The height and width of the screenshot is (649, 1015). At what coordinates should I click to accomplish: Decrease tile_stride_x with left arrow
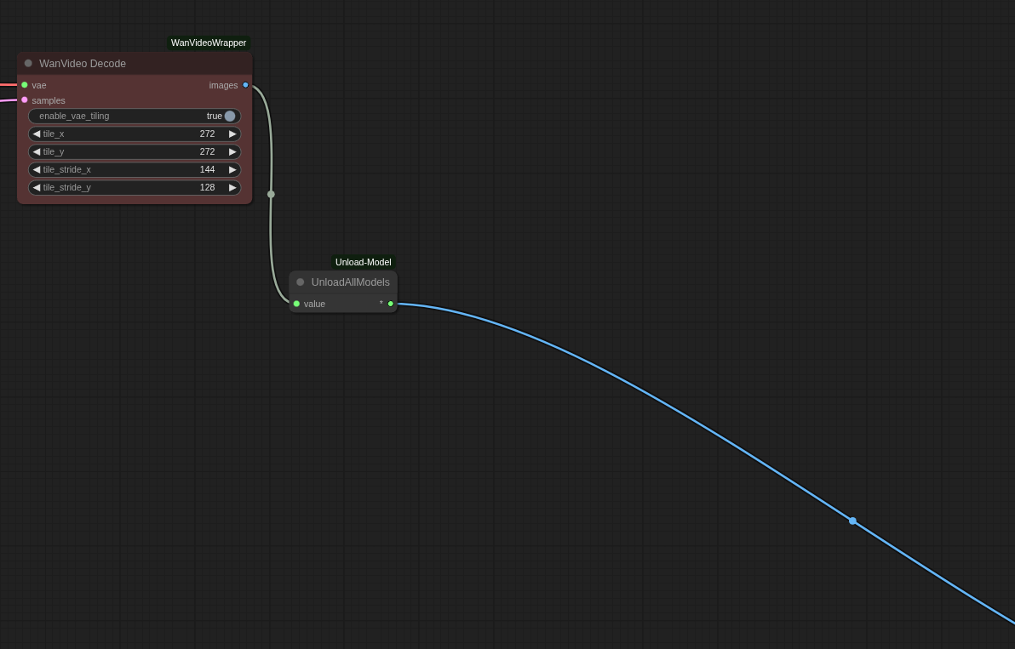tap(37, 169)
